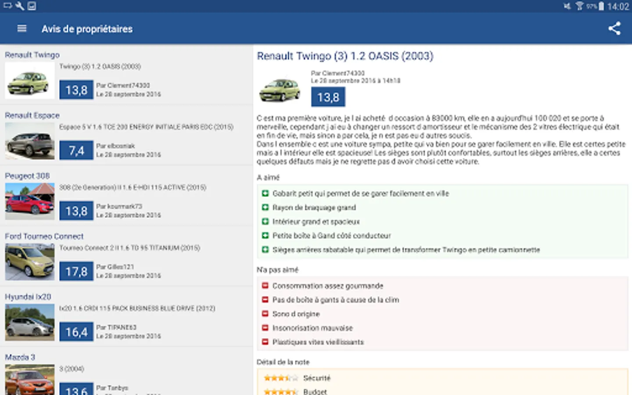Click the star rating for Budget
This screenshot has width=632, height=395.
(x=281, y=391)
